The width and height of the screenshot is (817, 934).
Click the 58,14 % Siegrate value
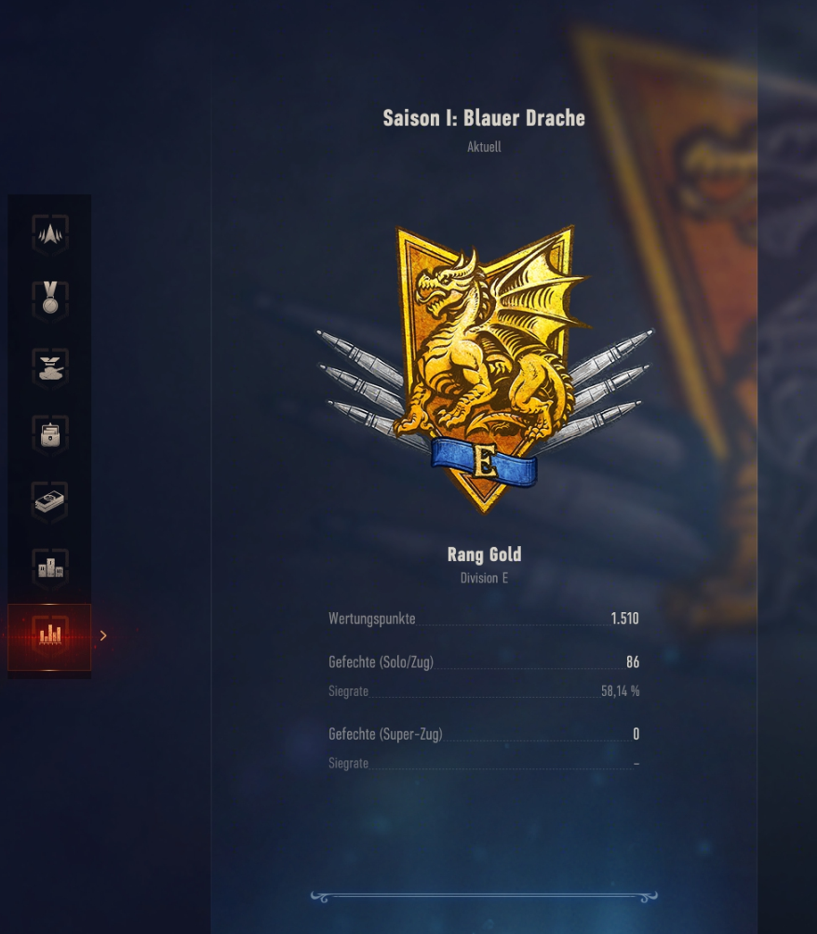620,691
